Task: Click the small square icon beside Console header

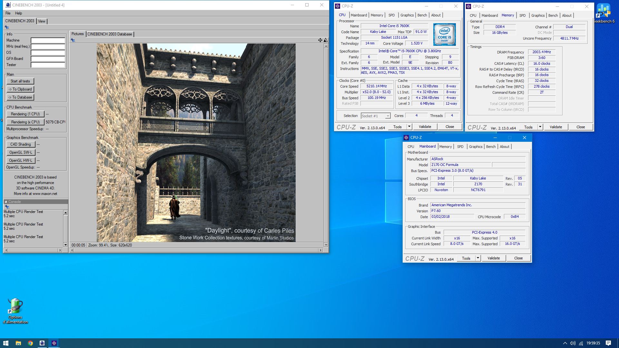Action: click(x=6, y=202)
